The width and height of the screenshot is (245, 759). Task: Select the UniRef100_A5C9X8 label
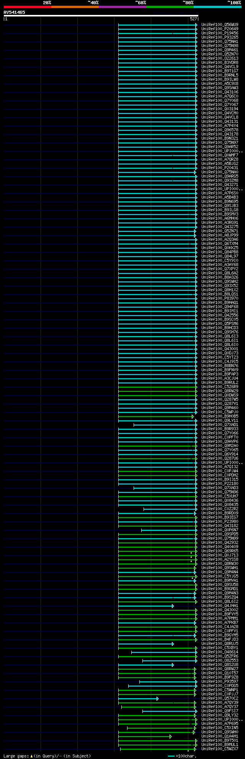tap(220, 83)
